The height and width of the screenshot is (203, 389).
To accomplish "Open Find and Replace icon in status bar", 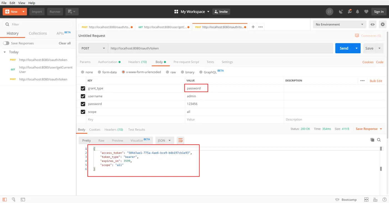I will (x=14, y=199).
